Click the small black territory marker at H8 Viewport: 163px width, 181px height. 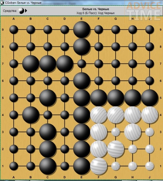133,47
